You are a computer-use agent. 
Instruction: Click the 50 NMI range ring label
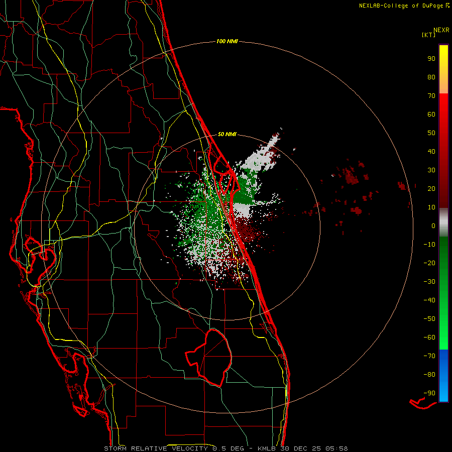coord(227,134)
